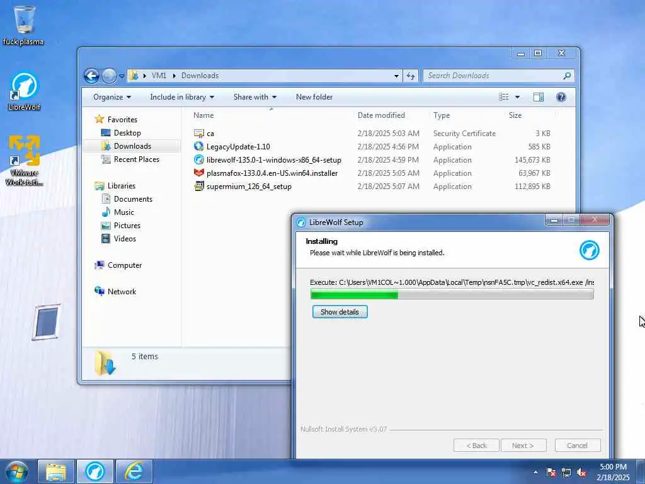Open the Videos library
645x484 pixels.
coord(125,239)
